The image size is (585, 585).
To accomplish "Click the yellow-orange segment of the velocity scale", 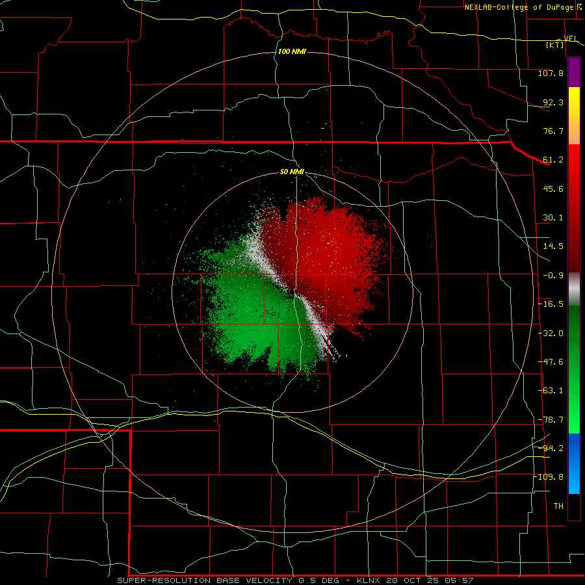I will pyautogui.click(x=574, y=116).
